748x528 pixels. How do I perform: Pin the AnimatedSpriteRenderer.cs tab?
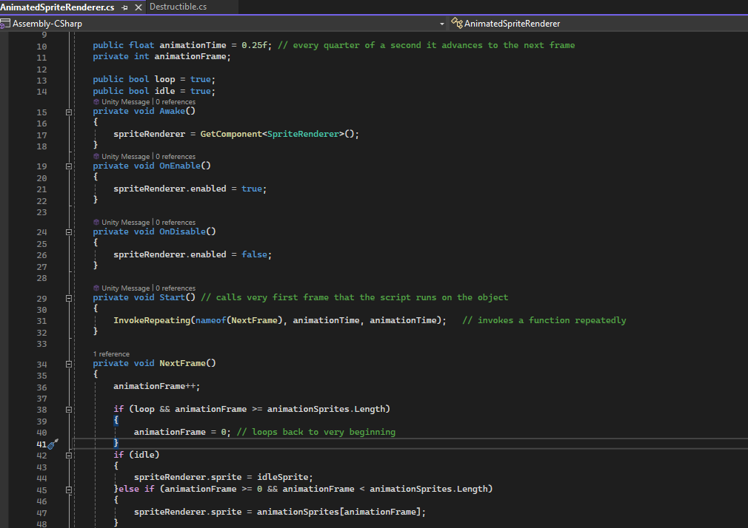(x=125, y=7)
